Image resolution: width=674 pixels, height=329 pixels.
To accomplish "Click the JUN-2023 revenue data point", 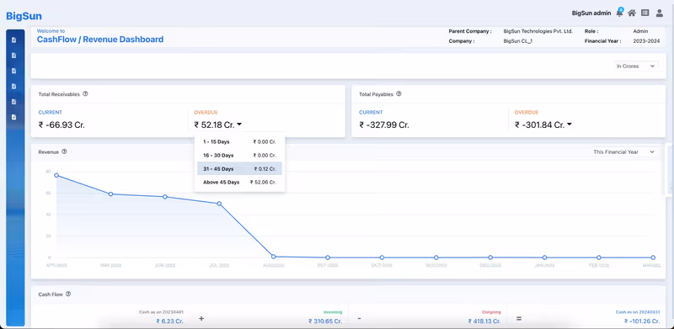I will pyautogui.click(x=164, y=197).
